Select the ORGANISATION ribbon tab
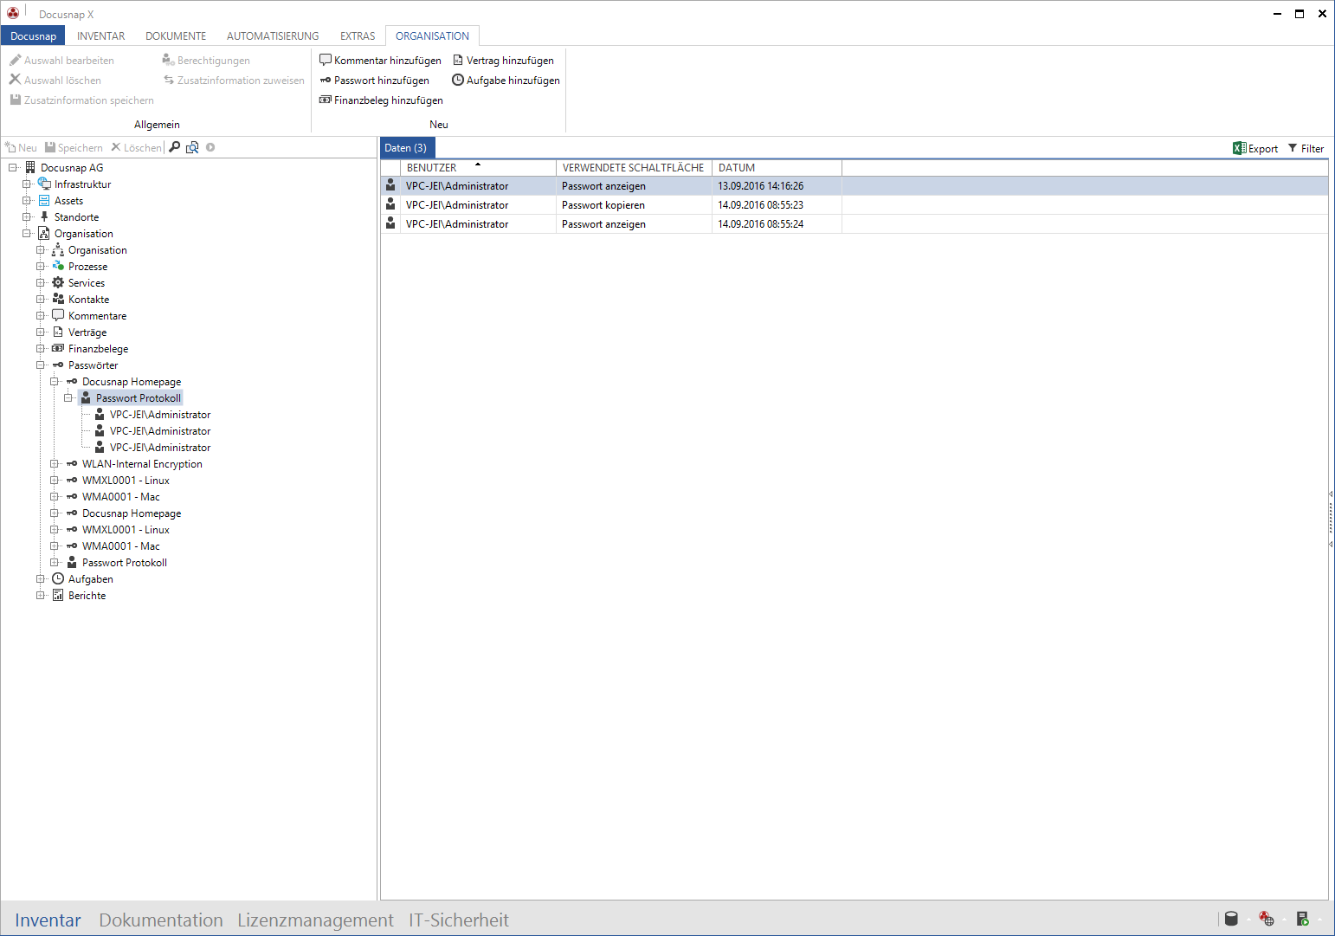The height and width of the screenshot is (936, 1335). tap(432, 36)
